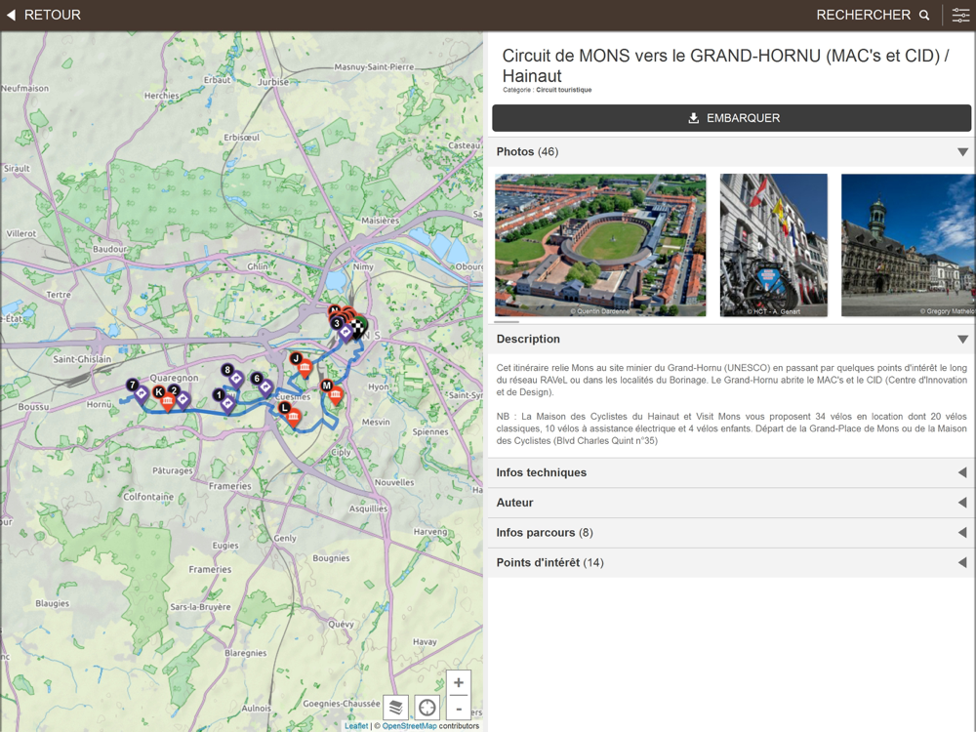Click the EMBARQUER download button

732,118
